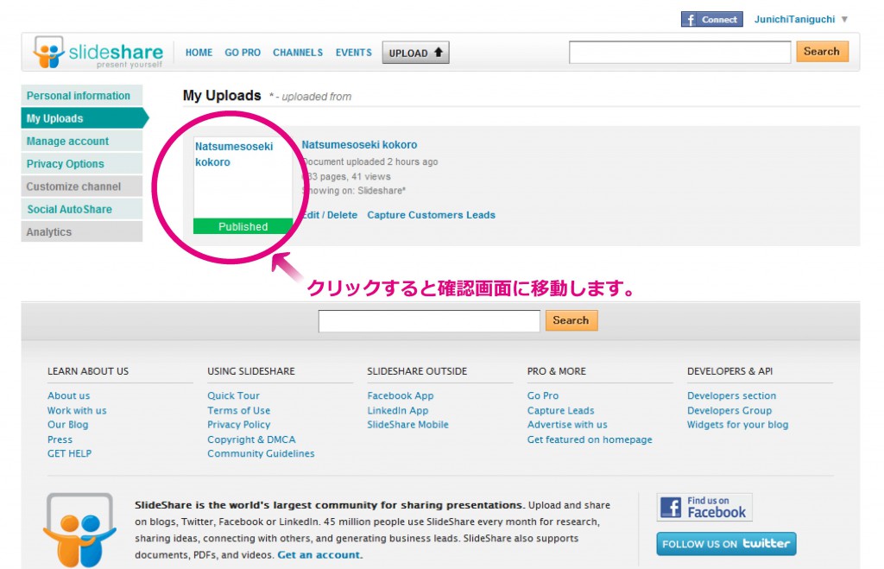Viewport: 884px width, 569px height.
Task: Open the Quick Tour link
Action: [x=233, y=395]
